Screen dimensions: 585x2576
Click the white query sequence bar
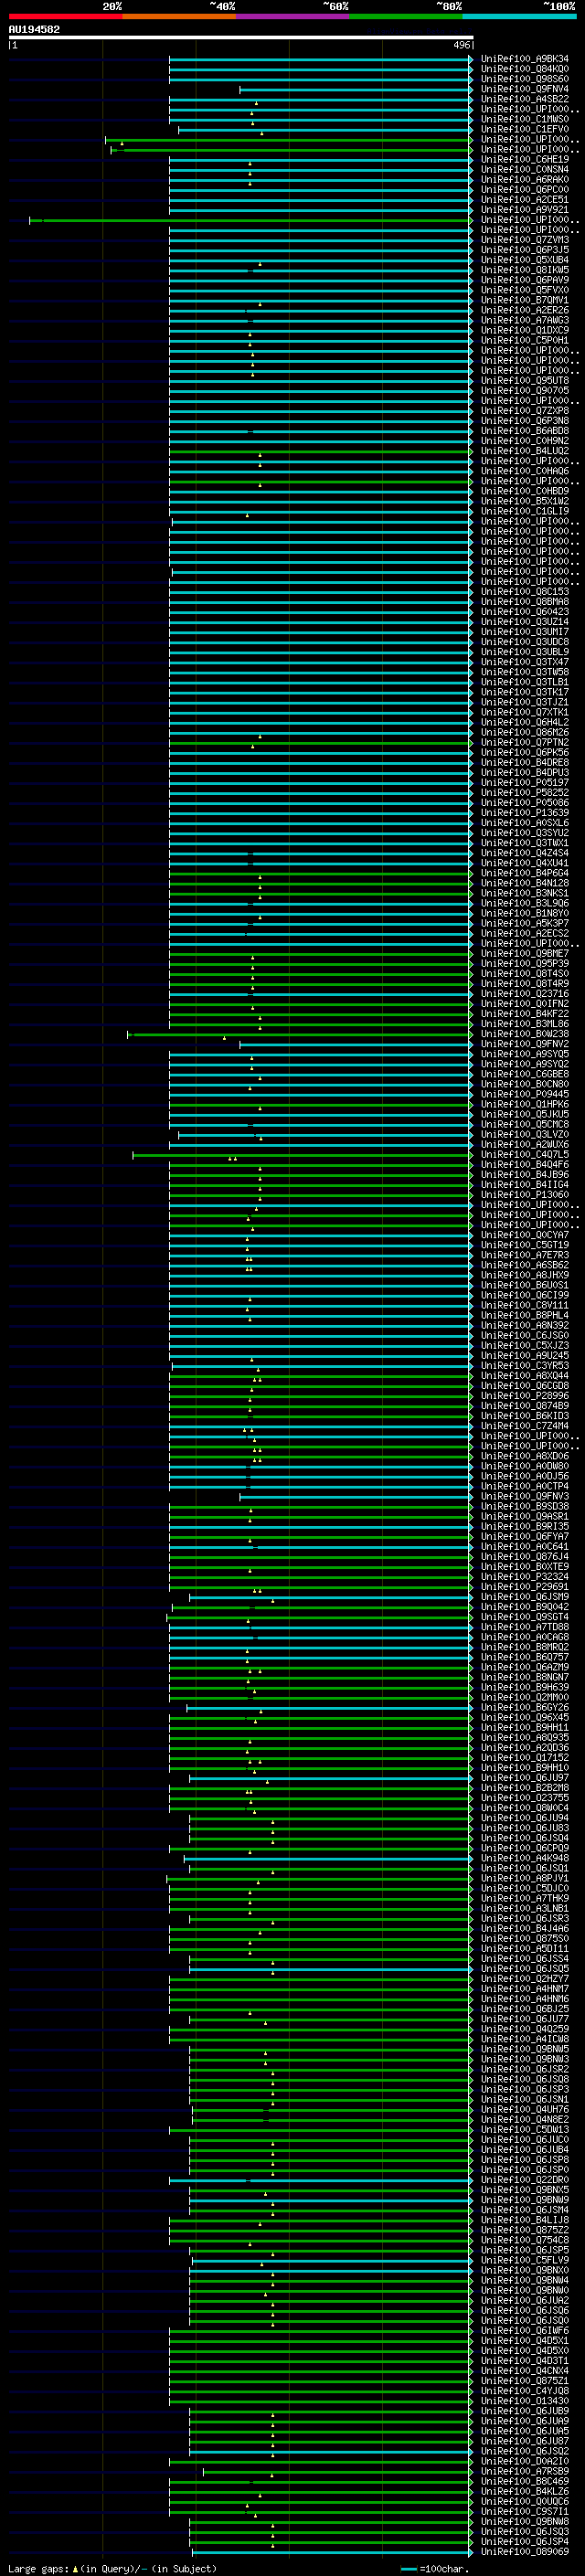[x=241, y=38]
